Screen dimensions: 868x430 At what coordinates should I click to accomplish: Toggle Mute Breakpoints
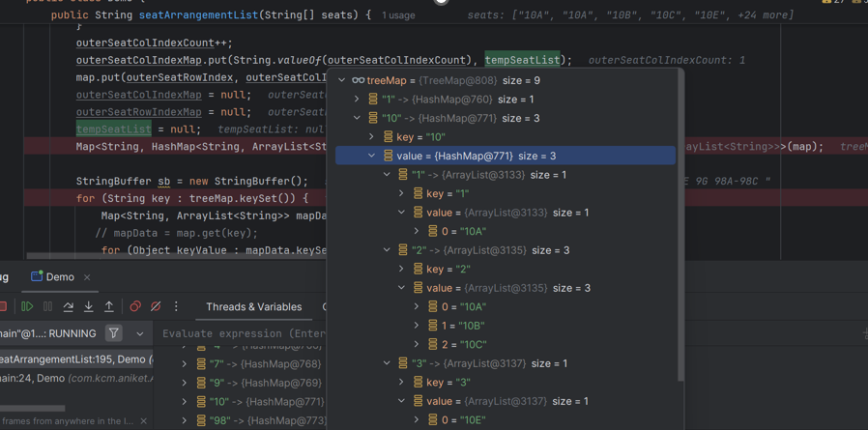156,306
